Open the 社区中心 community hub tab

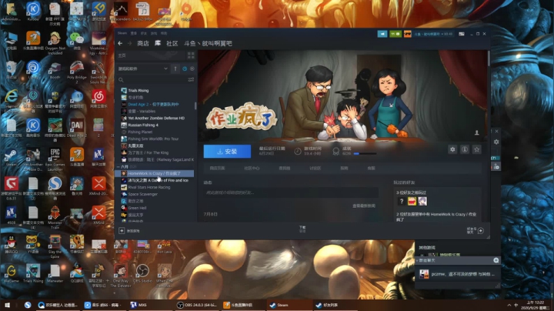(x=252, y=169)
